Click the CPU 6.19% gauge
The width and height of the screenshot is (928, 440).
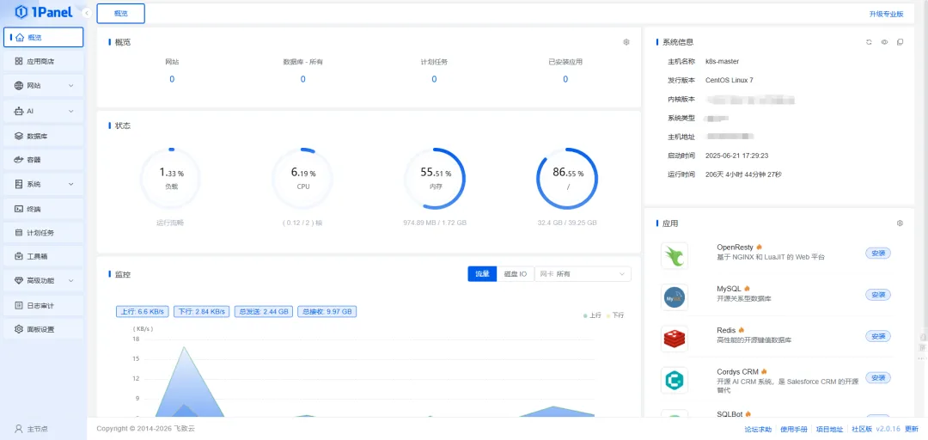click(302, 179)
